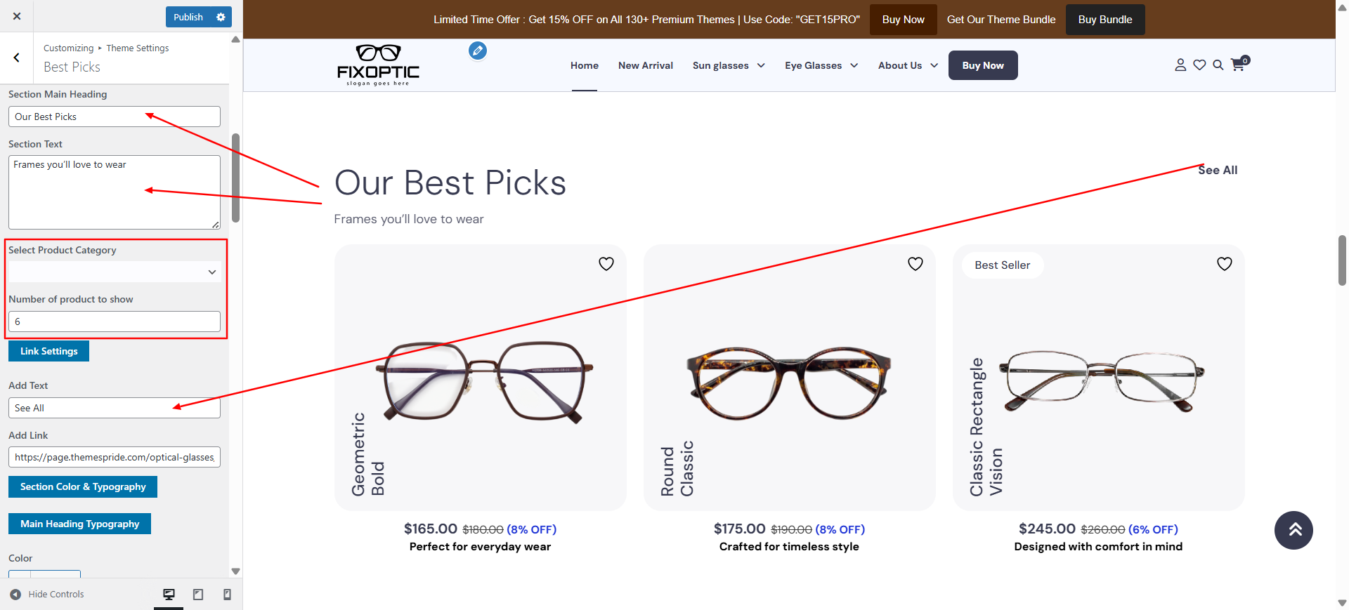This screenshot has width=1349, height=610.
Task: Click the Number of product input
Action: 115,321
